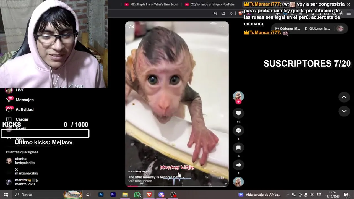354x199 pixels.
Task: Switch the ESP keyboard language indicator
Action: 319,195
